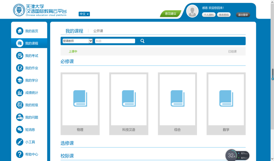Click the 科目 subject input field
This screenshot has width=274, height=161.
click(x=115, y=41)
